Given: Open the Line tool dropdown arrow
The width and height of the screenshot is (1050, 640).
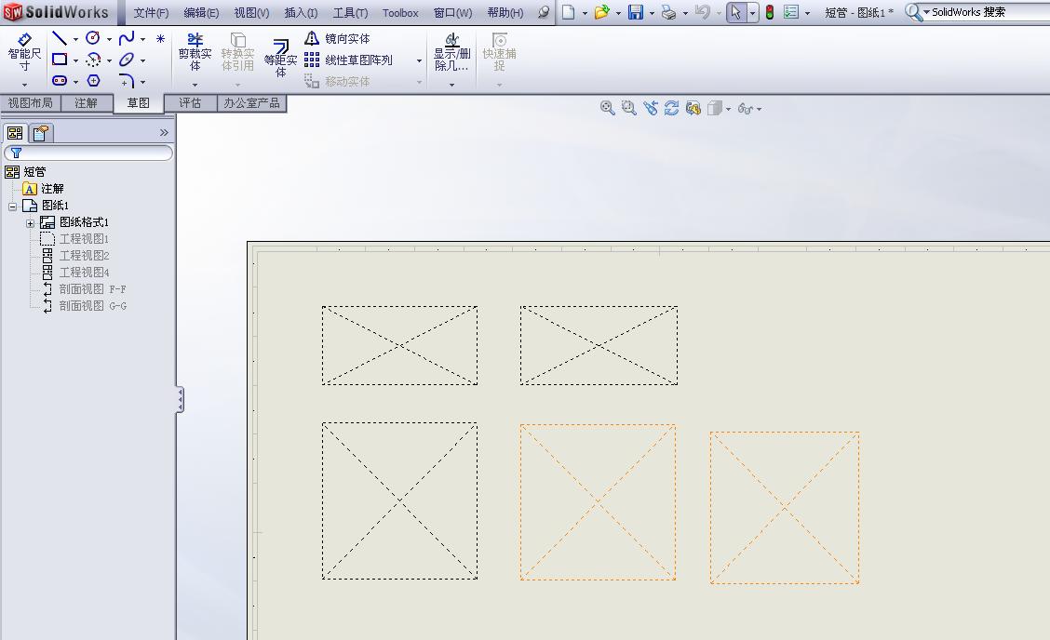Looking at the screenshot, I should [x=75, y=39].
